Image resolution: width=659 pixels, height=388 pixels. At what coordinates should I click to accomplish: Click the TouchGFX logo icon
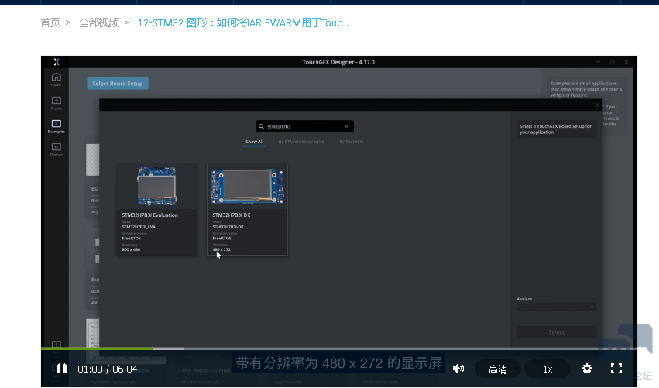57,62
